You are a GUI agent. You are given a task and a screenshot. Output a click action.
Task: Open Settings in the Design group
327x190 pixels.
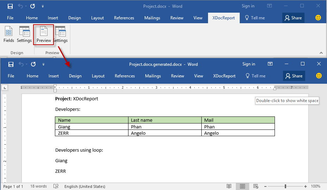(24, 35)
